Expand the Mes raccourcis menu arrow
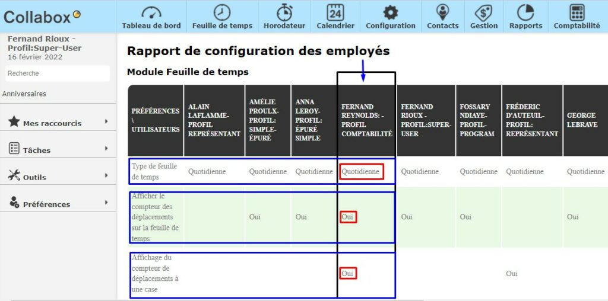 (106, 121)
